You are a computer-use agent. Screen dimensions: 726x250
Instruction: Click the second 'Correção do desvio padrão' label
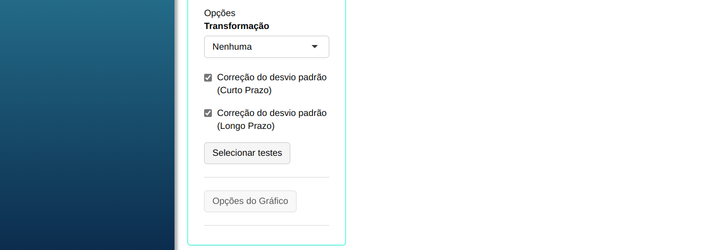pyautogui.click(x=272, y=113)
